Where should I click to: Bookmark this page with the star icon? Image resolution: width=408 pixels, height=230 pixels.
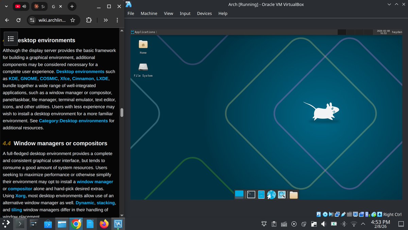tap(72, 20)
